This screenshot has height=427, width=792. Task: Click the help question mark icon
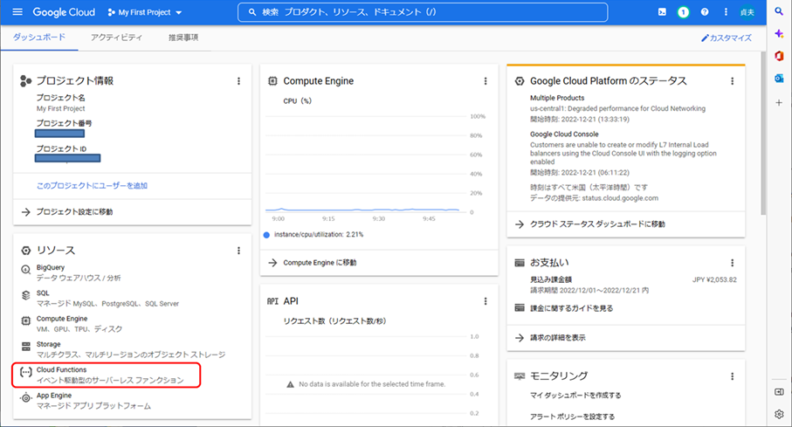click(705, 12)
